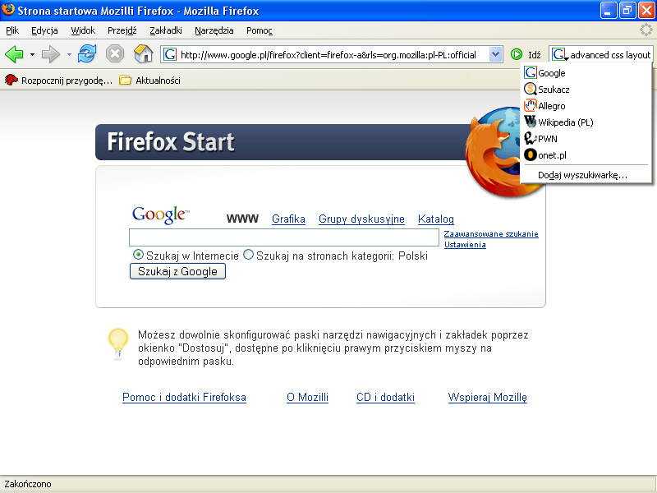This screenshot has width=657, height=493.
Task: Click Dodaj wyszukiwarkę… entry
Action: pos(586,175)
